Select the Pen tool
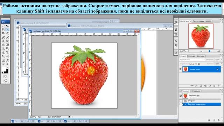 pos(3,52)
